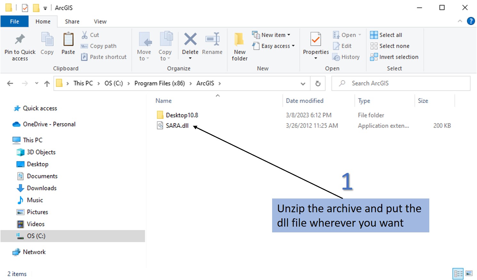Click Invert selection button
Viewport: 477px width, 280px height.
[398, 57]
